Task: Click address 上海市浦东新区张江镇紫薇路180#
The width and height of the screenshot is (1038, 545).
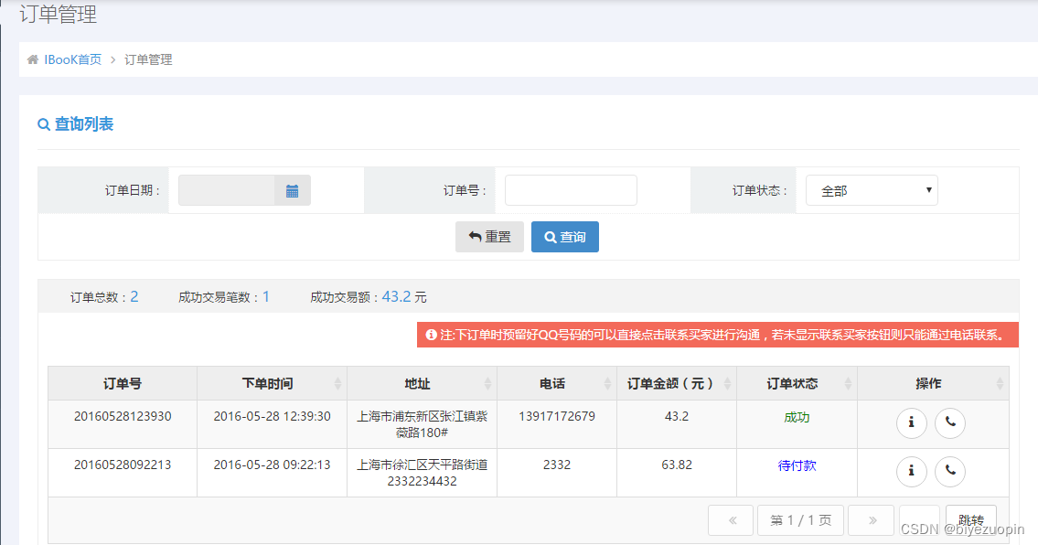Action: click(x=423, y=424)
